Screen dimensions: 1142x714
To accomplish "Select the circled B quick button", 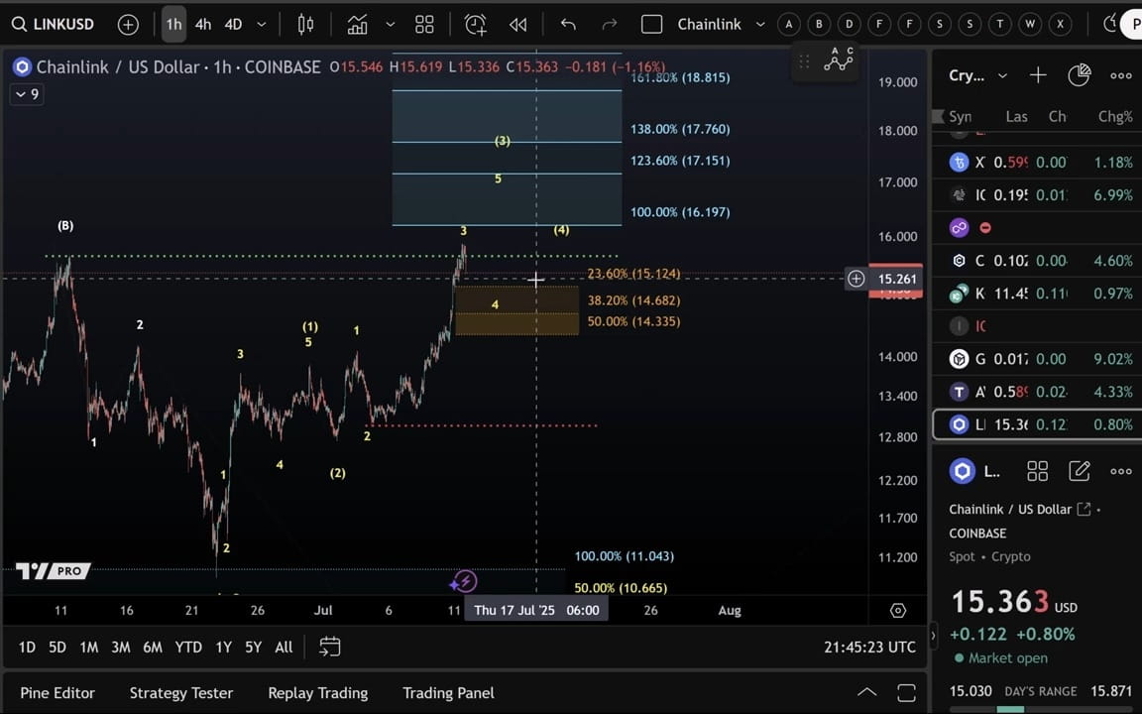I will [x=819, y=24].
